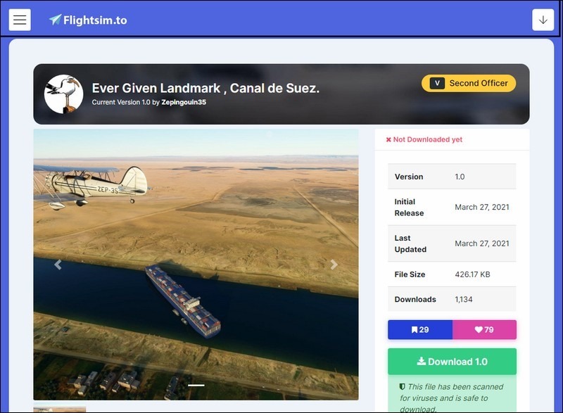Click the File Size value 426.17 KB
The image size is (563, 413).
point(472,274)
